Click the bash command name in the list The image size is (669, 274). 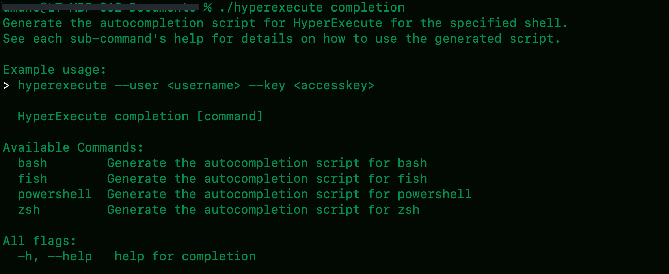(x=33, y=163)
